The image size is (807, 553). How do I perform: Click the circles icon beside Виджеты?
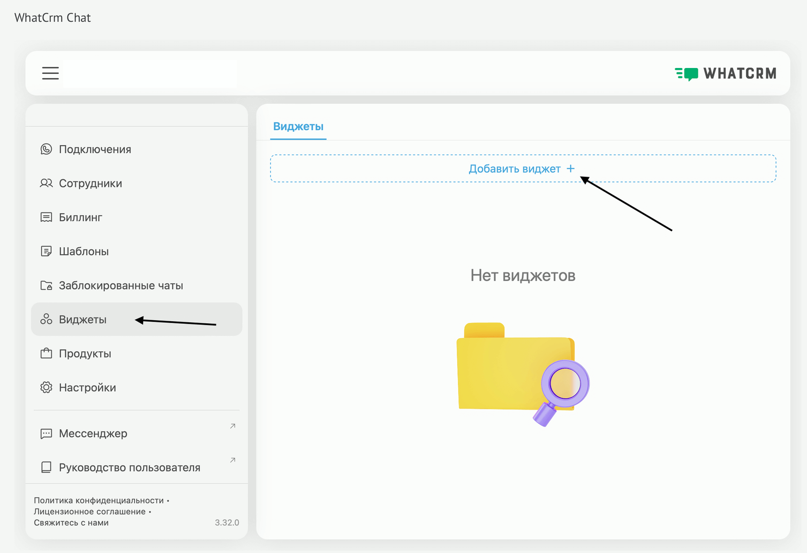[x=47, y=320]
